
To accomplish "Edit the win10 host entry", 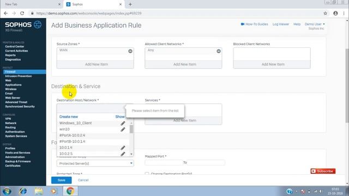I will point(123,130).
